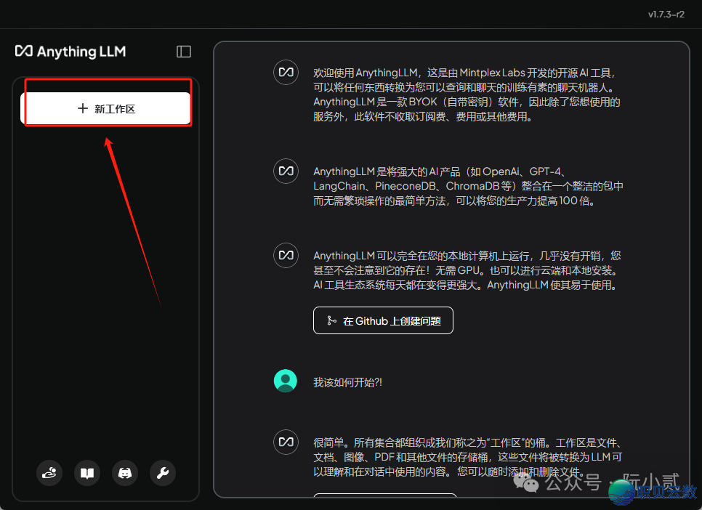
Task: Toggle the sidebar collapse panel icon
Action: click(x=183, y=51)
